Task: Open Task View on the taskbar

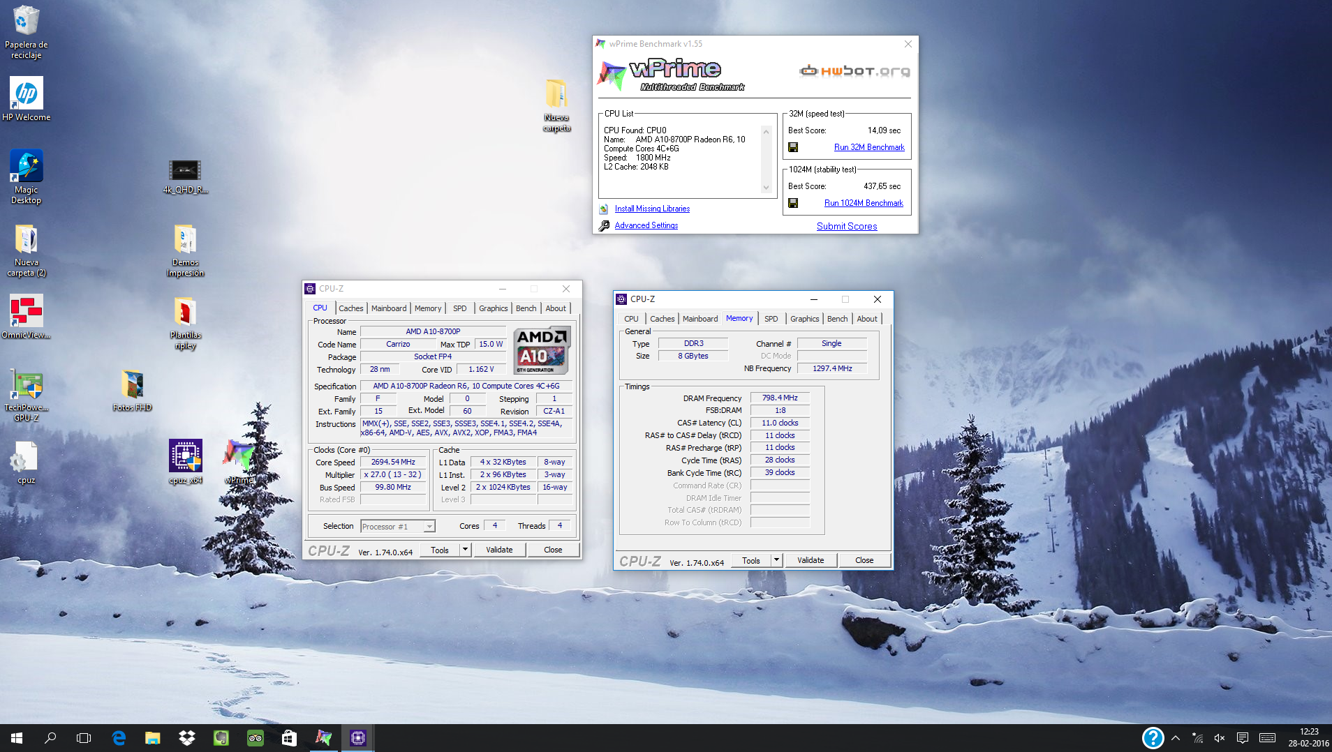Action: tap(84, 738)
